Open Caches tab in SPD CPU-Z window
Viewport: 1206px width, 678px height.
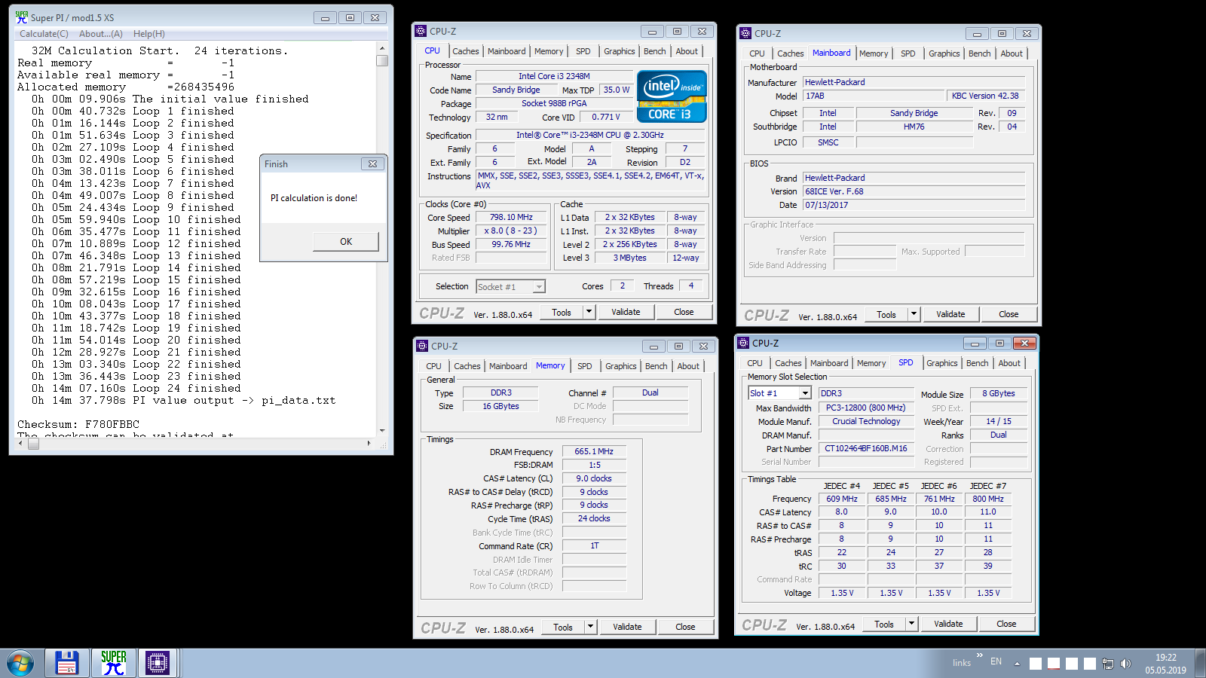point(788,363)
